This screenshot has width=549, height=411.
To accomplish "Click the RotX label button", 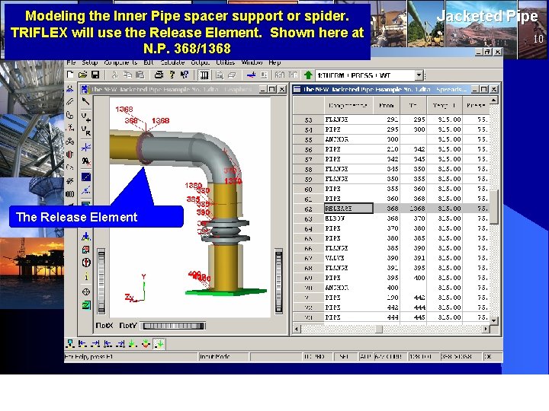I will 104,326.
